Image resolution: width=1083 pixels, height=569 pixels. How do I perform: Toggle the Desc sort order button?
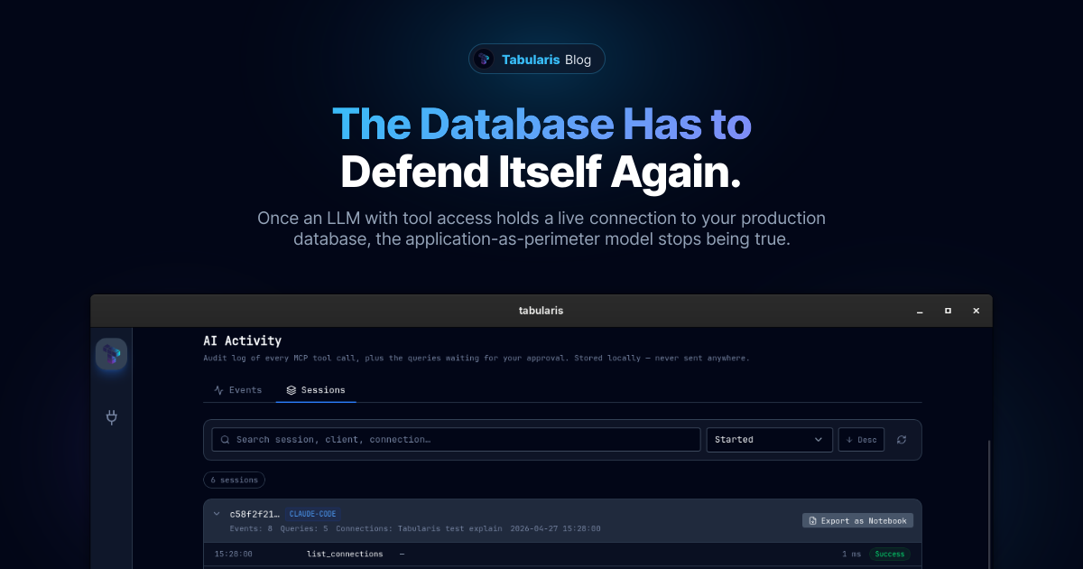point(861,440)
